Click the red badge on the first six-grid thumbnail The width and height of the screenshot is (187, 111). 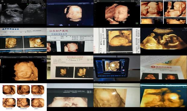(x=3, y=86)
